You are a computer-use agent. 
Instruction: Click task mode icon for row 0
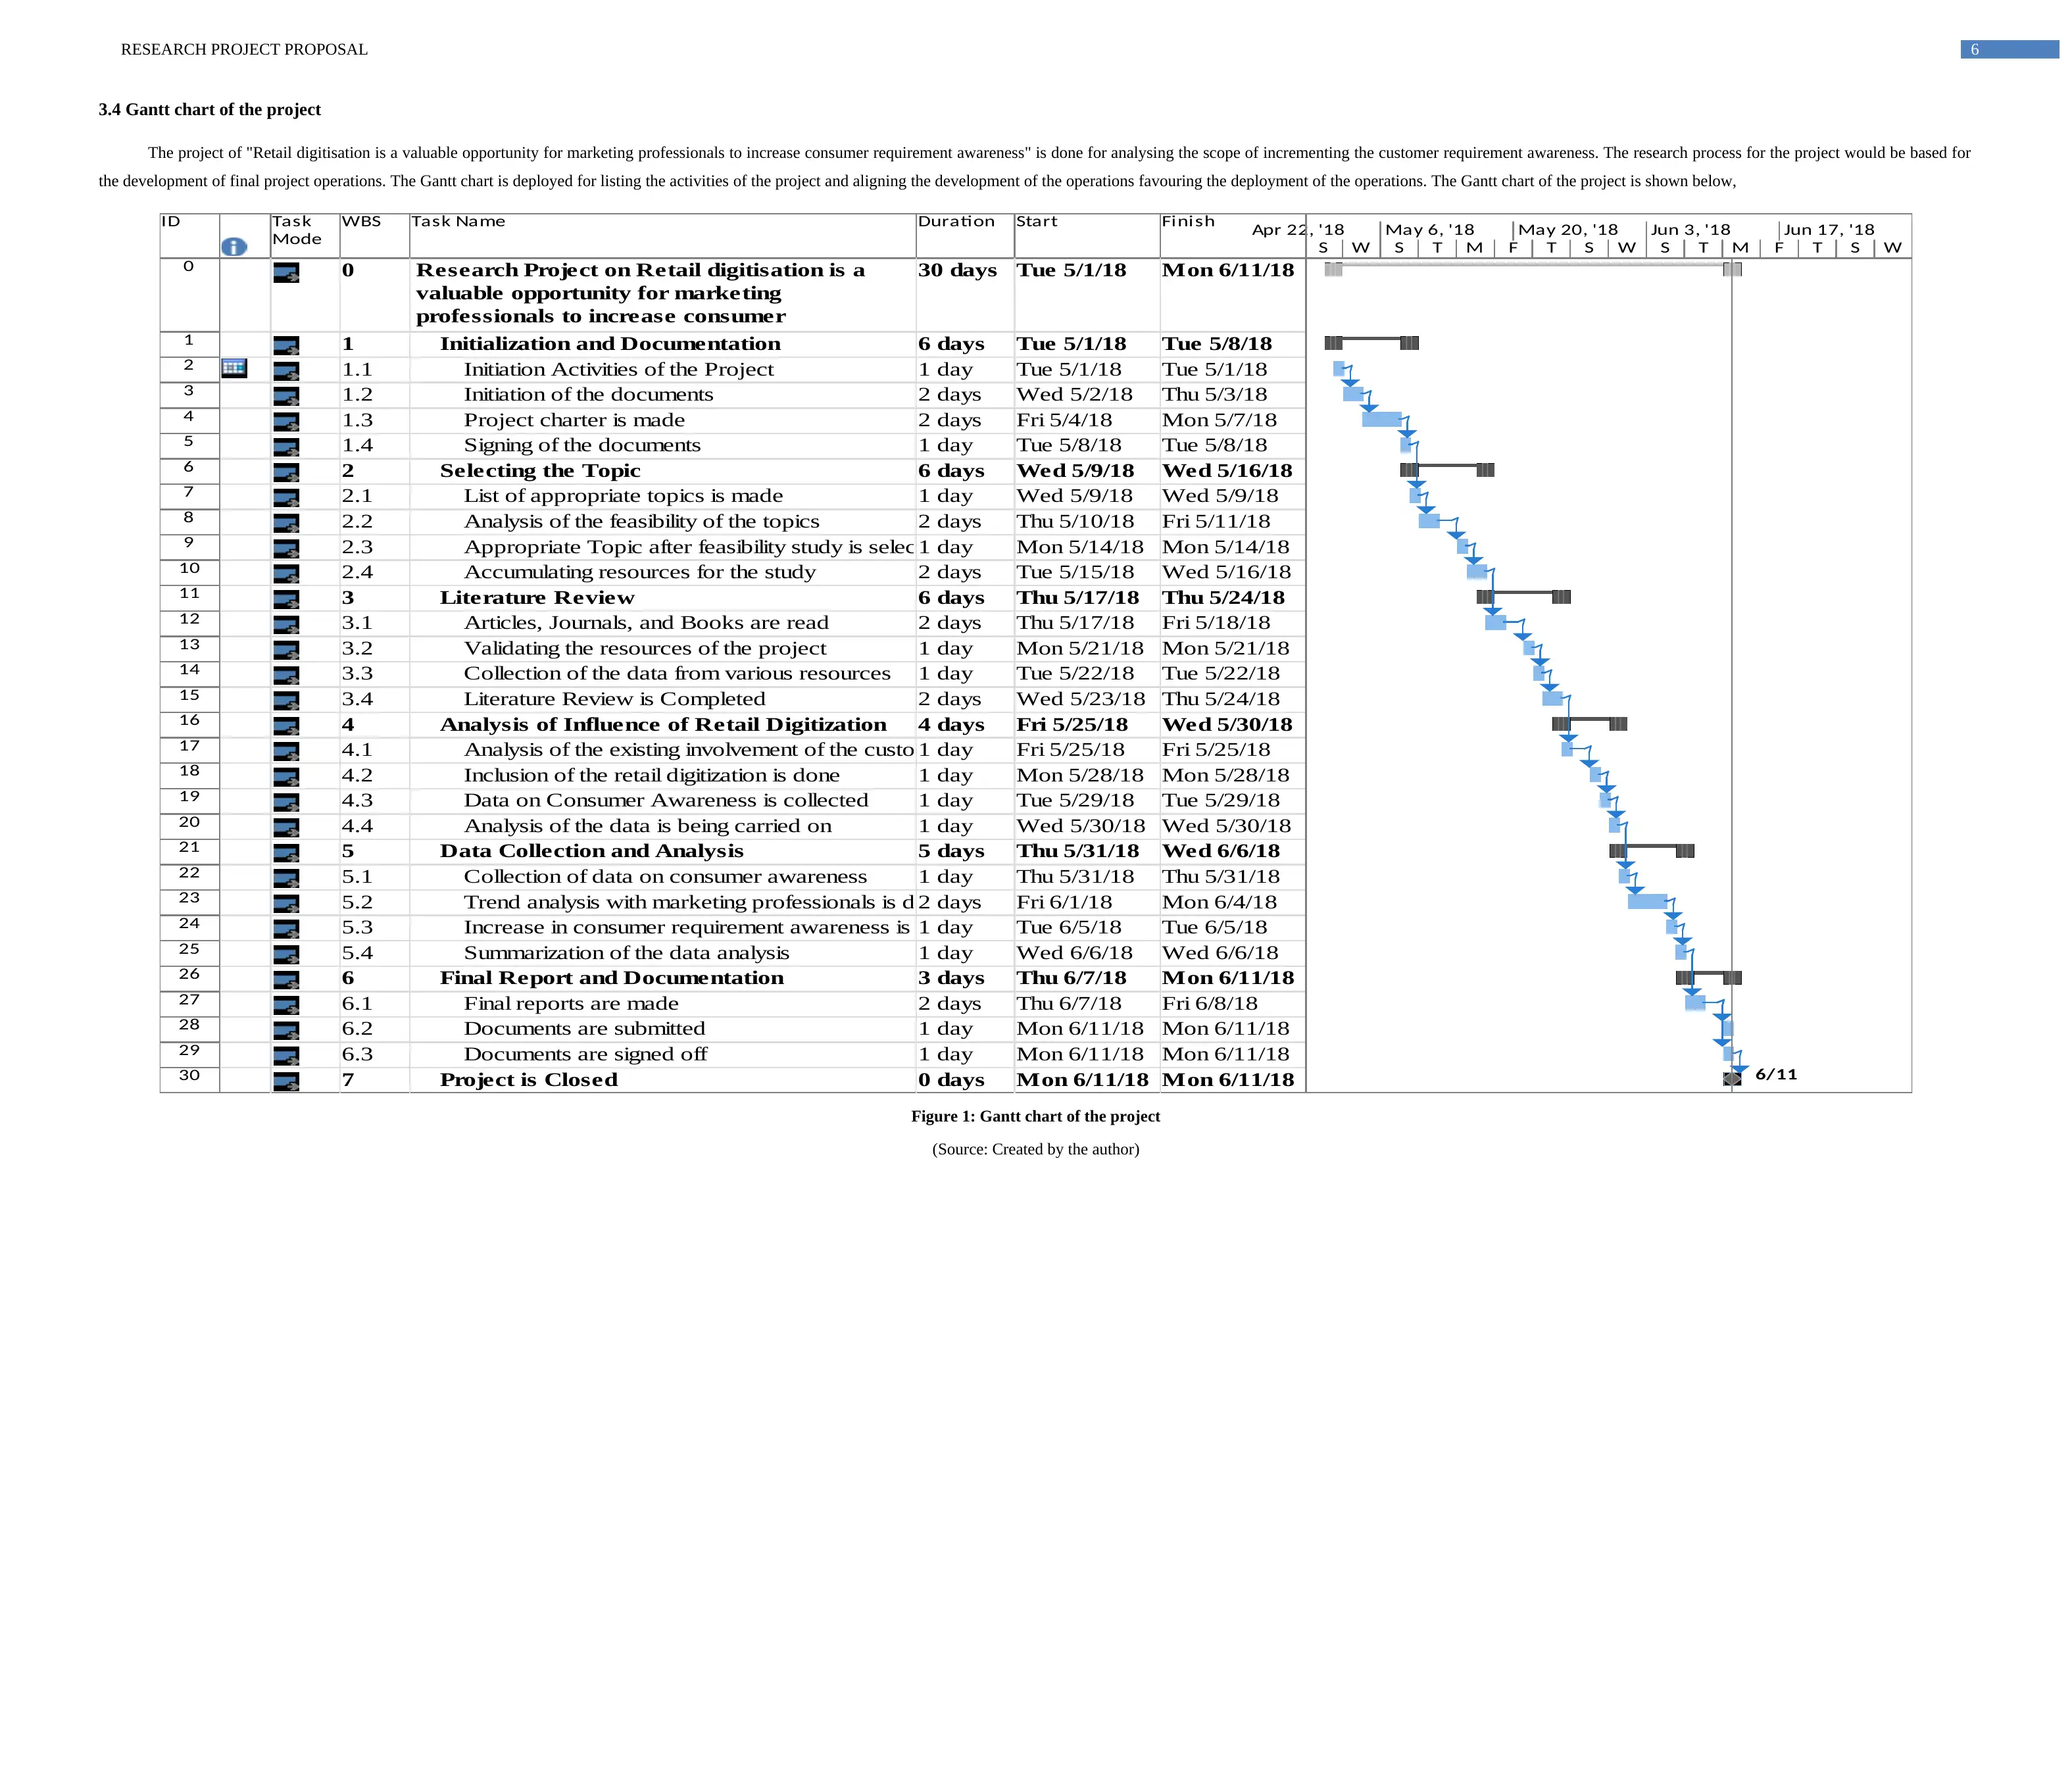pyautogui.click(x=286, y=273)
